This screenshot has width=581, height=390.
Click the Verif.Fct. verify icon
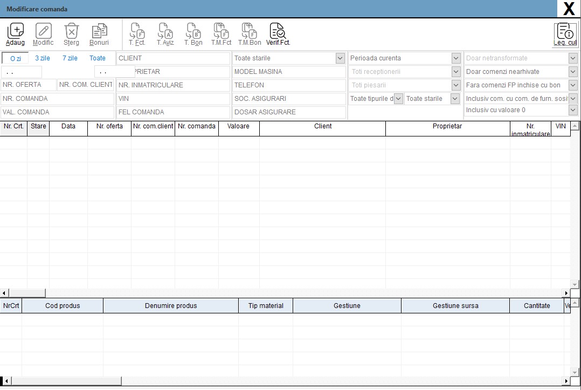click(x=278, y=34)
